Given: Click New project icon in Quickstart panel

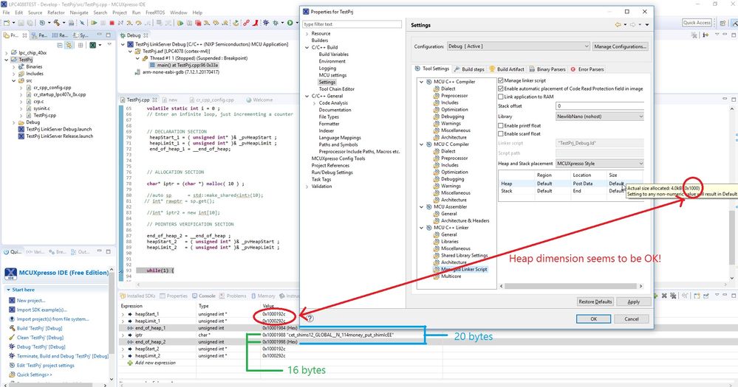Looking at the screenshot, I should pyautogui.click(x=12, y=300).
